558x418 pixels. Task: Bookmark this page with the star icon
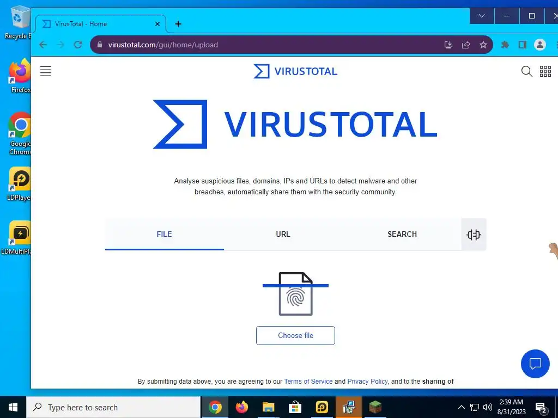(x=483, y=45)
